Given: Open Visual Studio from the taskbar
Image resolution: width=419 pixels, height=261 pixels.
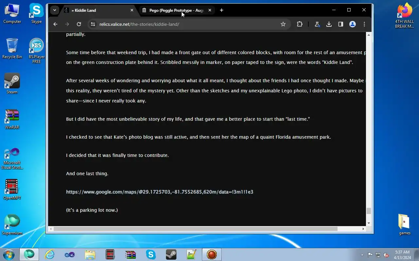Looking at the screenshot, I should tap(70, 254).
